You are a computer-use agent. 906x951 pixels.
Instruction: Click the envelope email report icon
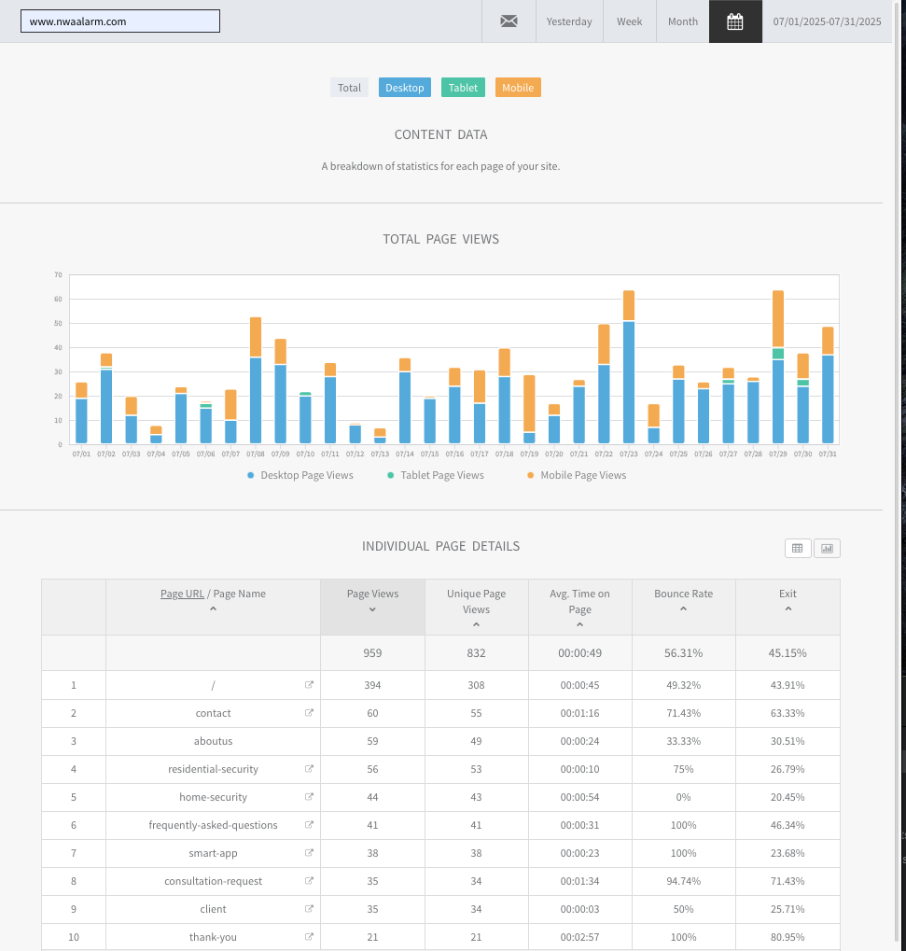tap(509, 21)
